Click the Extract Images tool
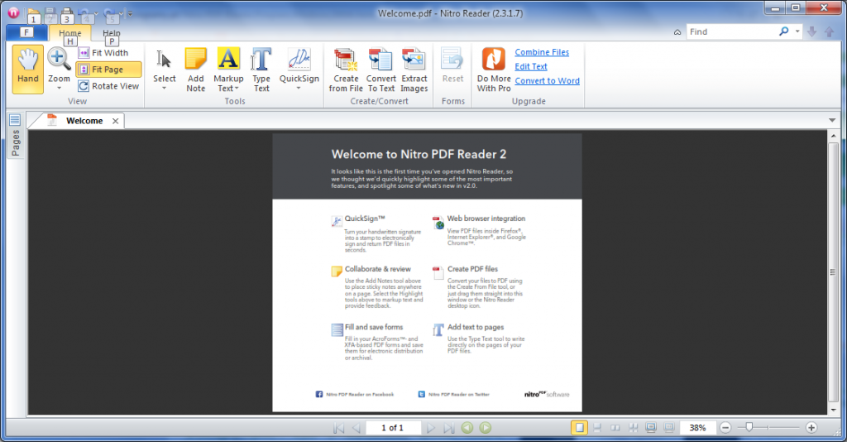847x442 pixels. (x=414, y=69)
